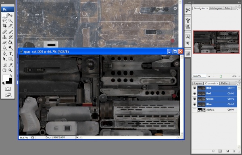Select the Slice tool

[10, 25]
